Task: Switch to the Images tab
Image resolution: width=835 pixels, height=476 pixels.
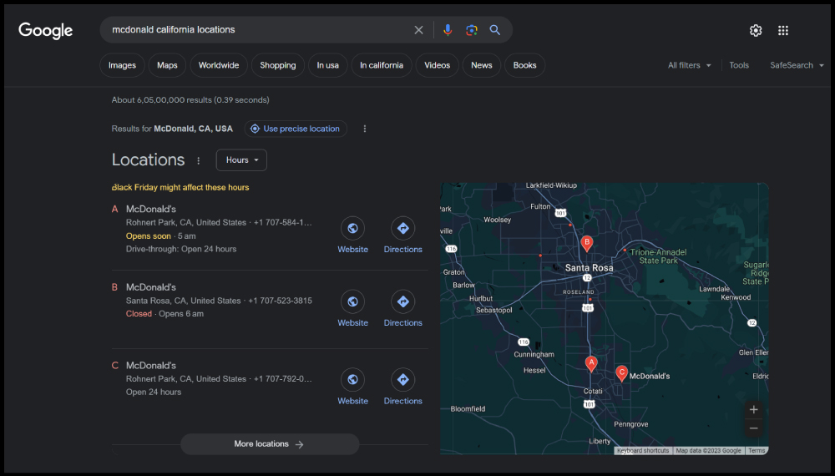Action: 122,65
